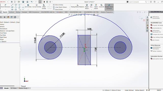163x91 pixels.
Task: Toggle Instant2D mode
Action: click(x=101, y=6)
